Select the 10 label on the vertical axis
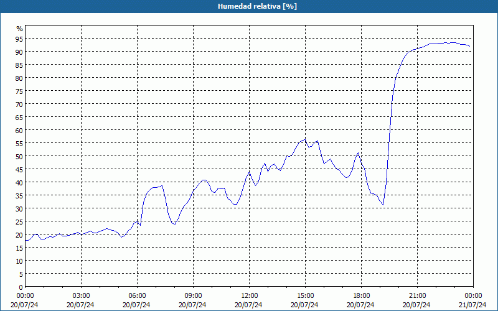 point(19,261)
